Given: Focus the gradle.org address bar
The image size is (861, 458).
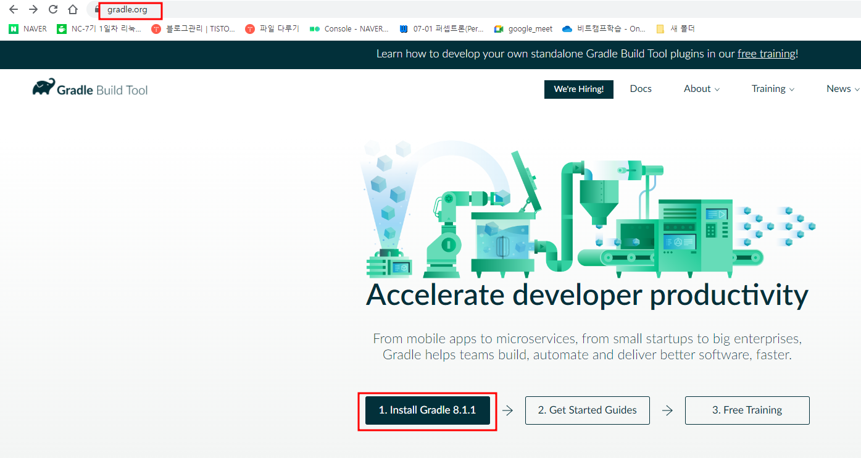Looking at the screenshot, I should pyautogui.click(x=475, y=9).
